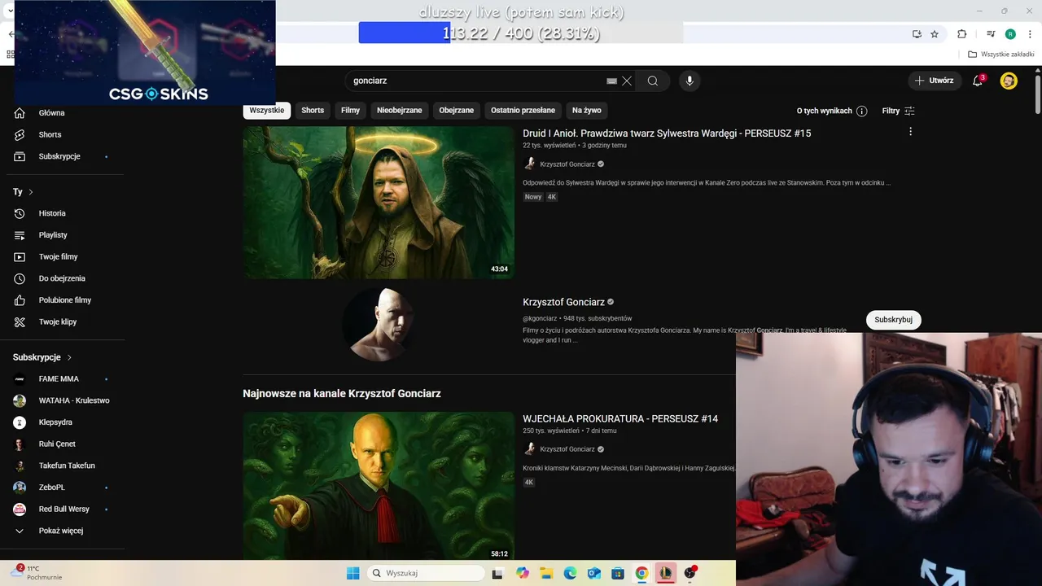Open the Historia clock icon
The width and height of the screenshot is (1042, 586).
(x=20, y=213)
